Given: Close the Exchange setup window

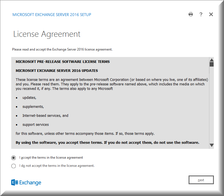Looking at the screenshot, I should tap(211, 14).
